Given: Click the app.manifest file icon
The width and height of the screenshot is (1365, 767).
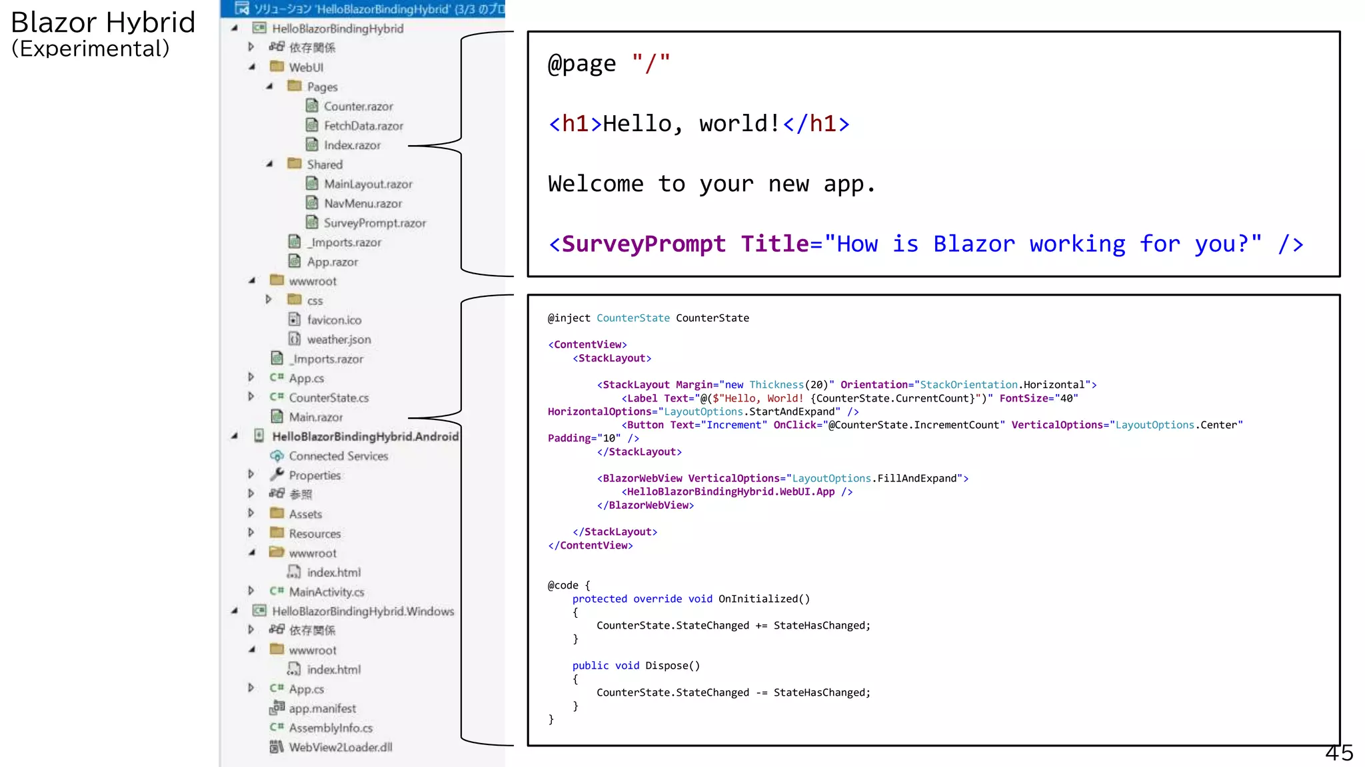Looking at the screenshot, I should click(277, 708).
